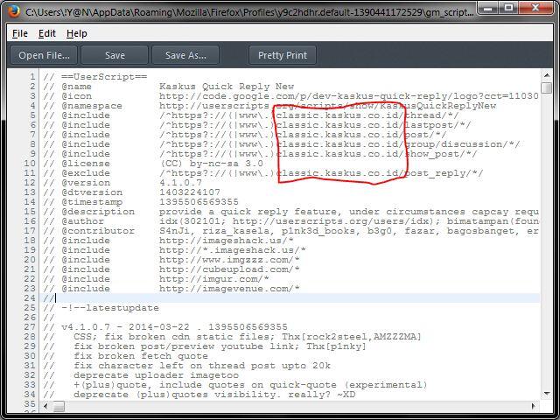Click 'deprecate (plus)quotes visibility' line
560x420 pixels.
click(214, 395)
